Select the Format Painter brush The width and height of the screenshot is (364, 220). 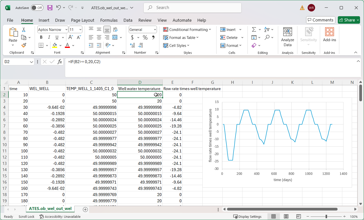coord(24,45)
